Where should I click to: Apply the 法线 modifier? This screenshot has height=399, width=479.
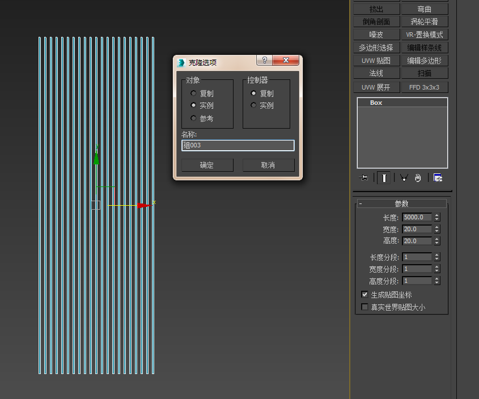(376, 73)
